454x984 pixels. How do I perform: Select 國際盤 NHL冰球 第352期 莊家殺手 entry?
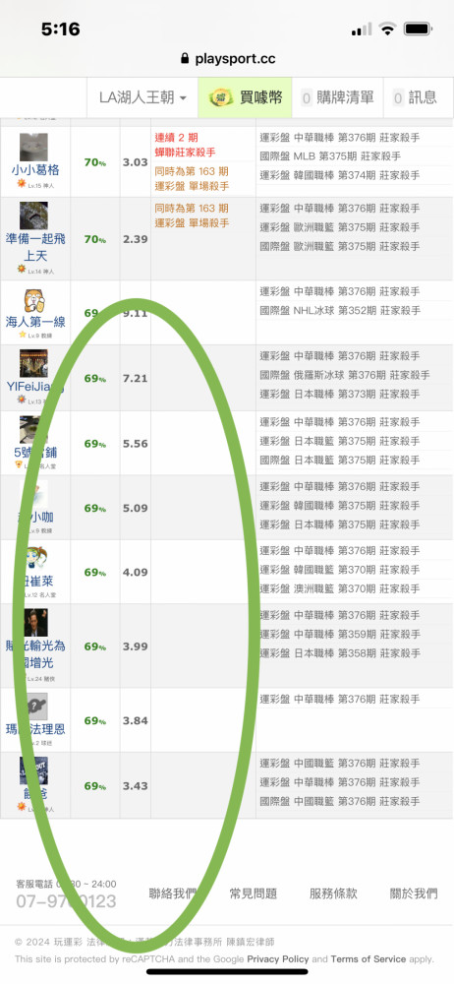point(339,311)
